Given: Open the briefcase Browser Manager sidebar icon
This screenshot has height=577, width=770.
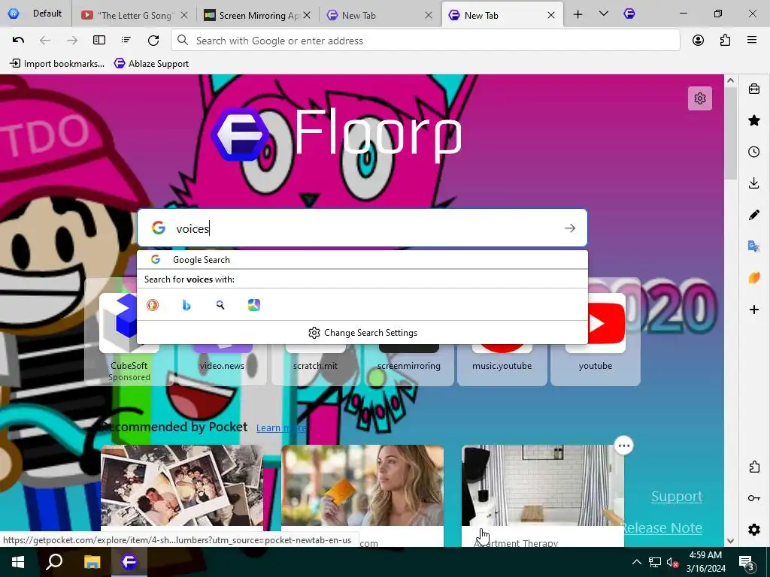Looking at the screenshot, I should point(753,89).
